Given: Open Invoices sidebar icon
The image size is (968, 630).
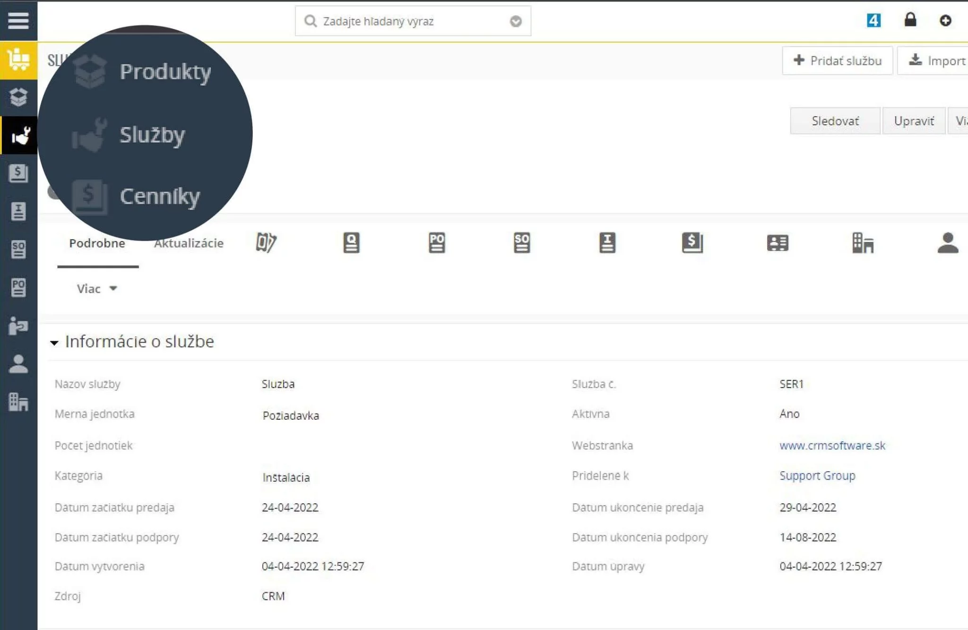Looking at the screenshot, I should [x=18, y=211].
